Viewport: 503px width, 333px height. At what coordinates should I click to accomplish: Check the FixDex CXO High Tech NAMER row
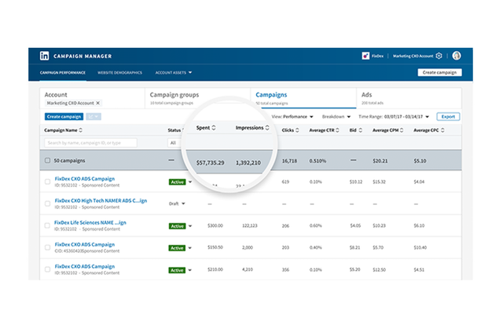click(47, 203)
